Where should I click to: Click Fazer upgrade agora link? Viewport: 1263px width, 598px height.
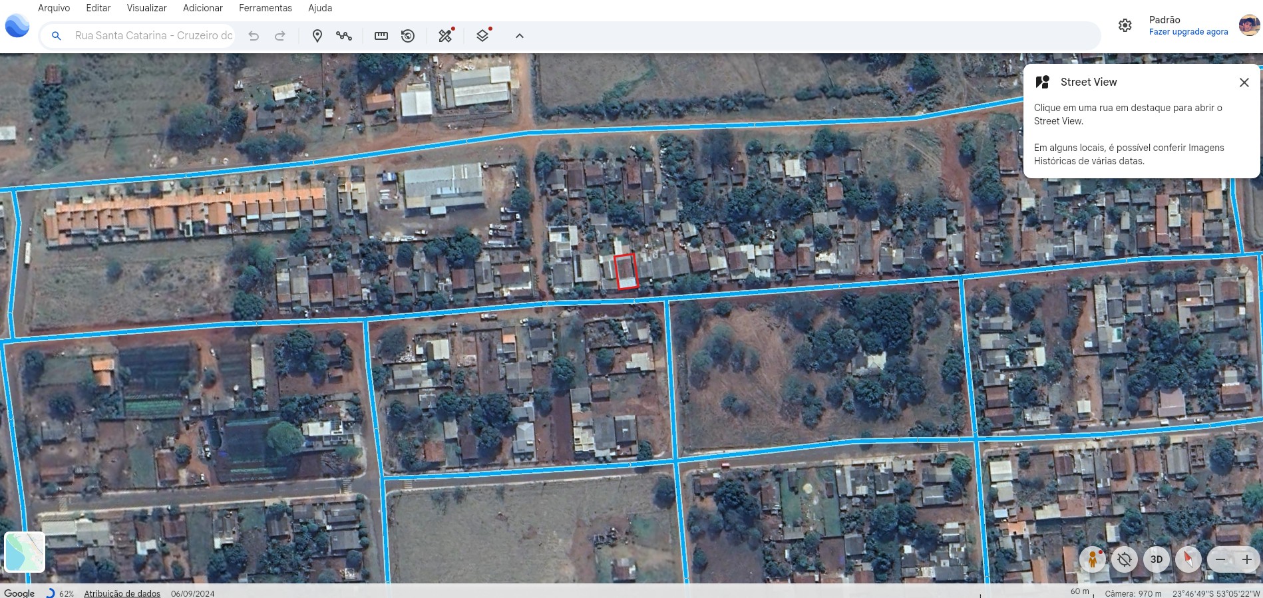coord(1188,32)
